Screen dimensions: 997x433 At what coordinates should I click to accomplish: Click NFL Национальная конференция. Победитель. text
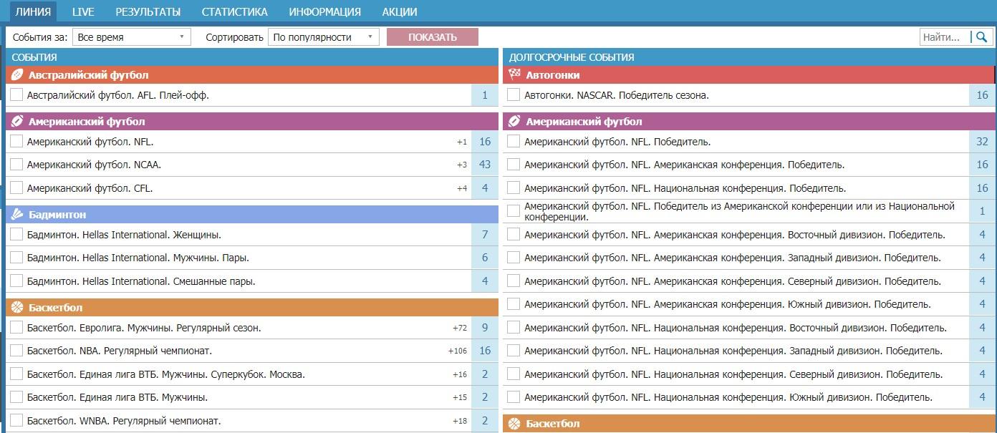[685, 188]
